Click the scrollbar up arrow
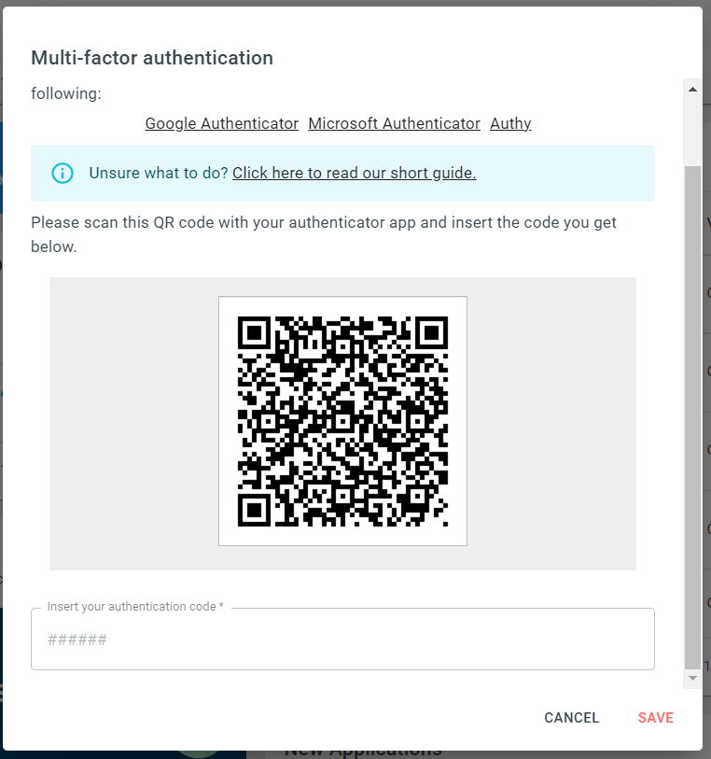Screen dimensions: 711x759 [692, 89]
